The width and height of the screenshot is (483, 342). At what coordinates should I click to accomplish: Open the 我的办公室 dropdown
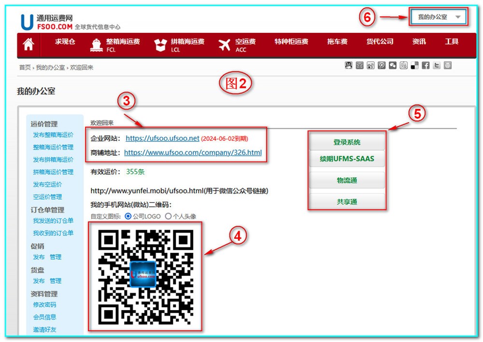point(439,17)
